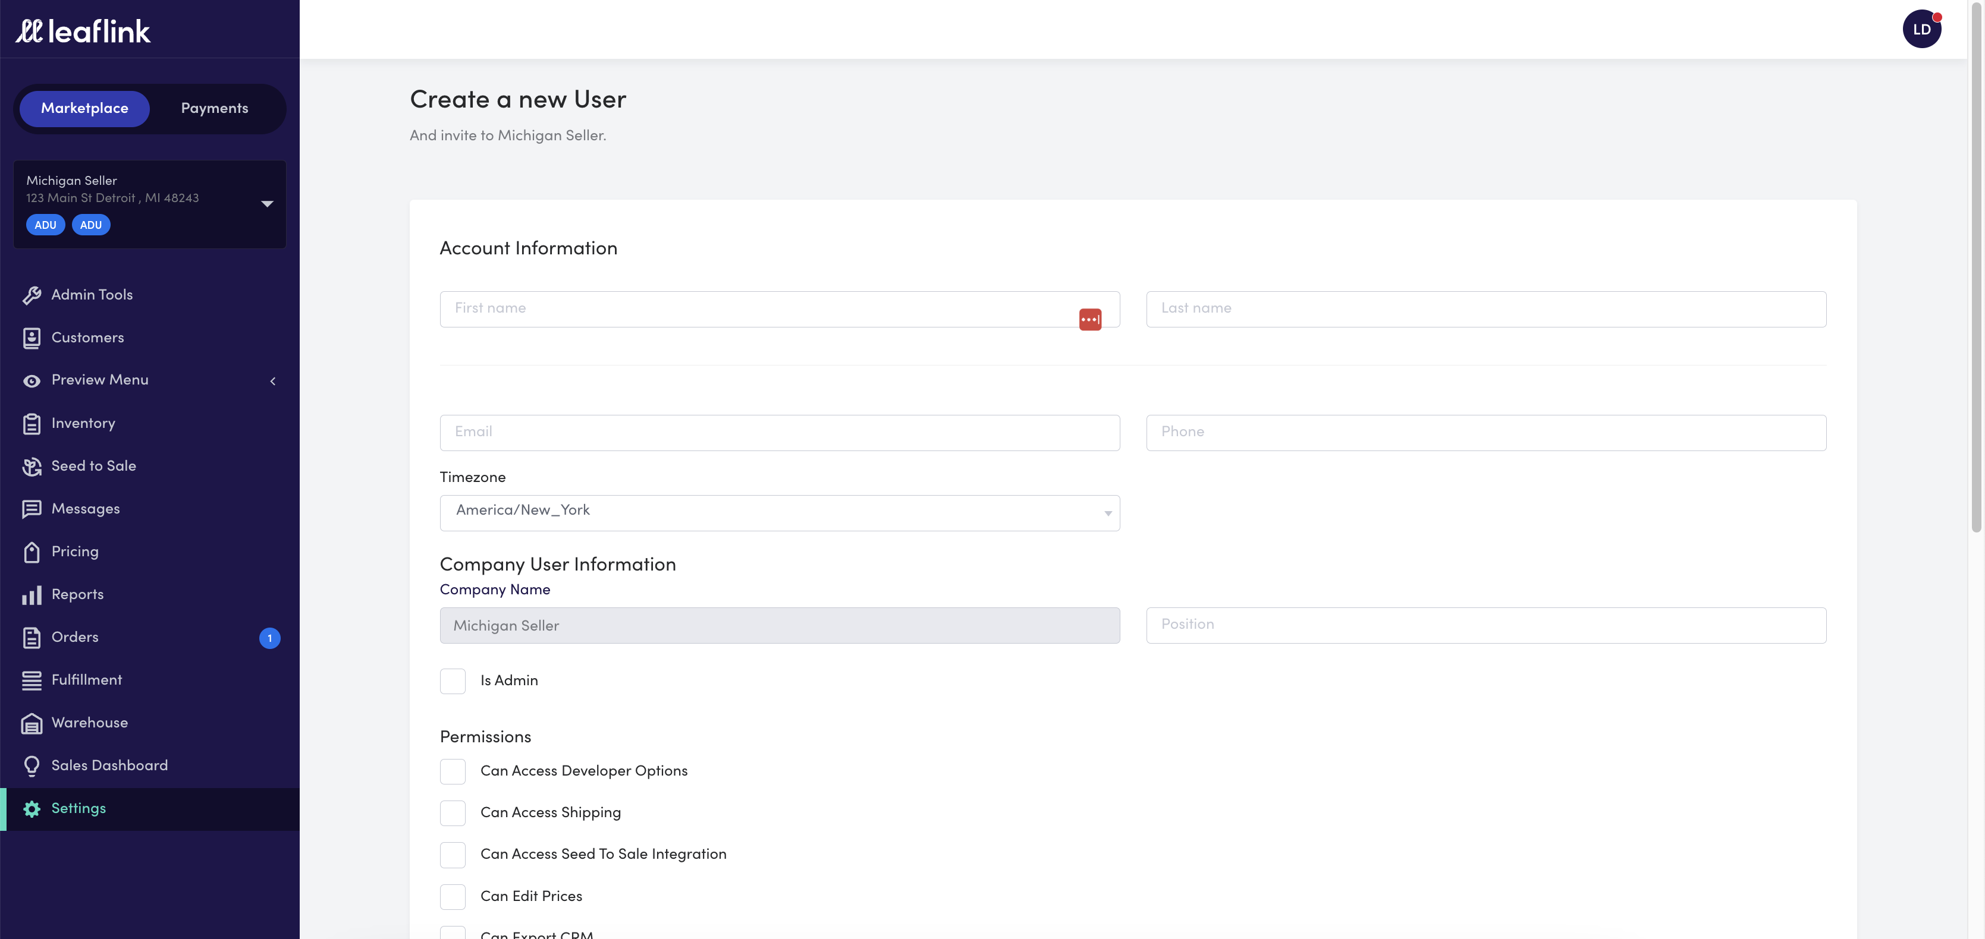This screenshot has height=939, width=1985.
Task: Open the LD user avatar menu
Action: point(1922,29)
